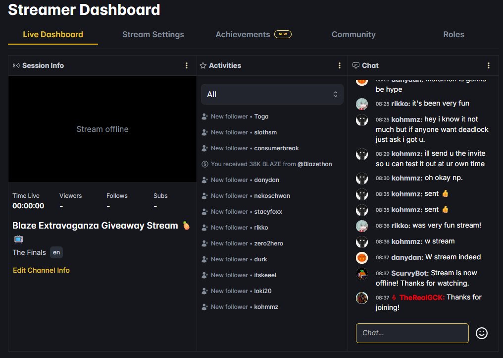Click the Subs stat label
This screenshot has height=358, width=503.
tap(160, 196)
